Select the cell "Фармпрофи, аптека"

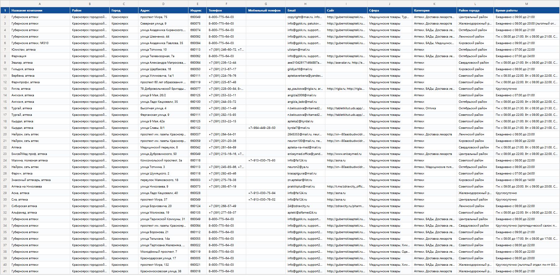[x=40, y=82]
